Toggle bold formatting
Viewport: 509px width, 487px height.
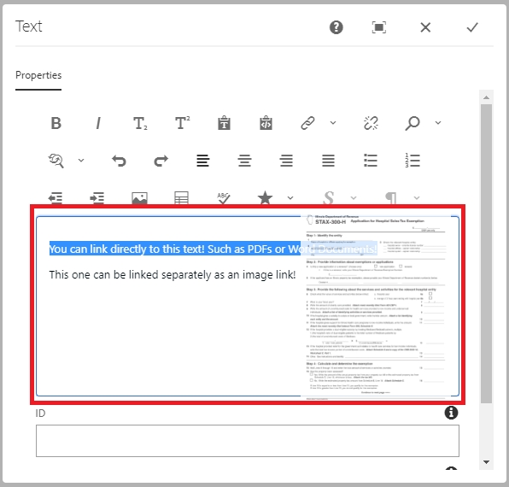(56, 123)
